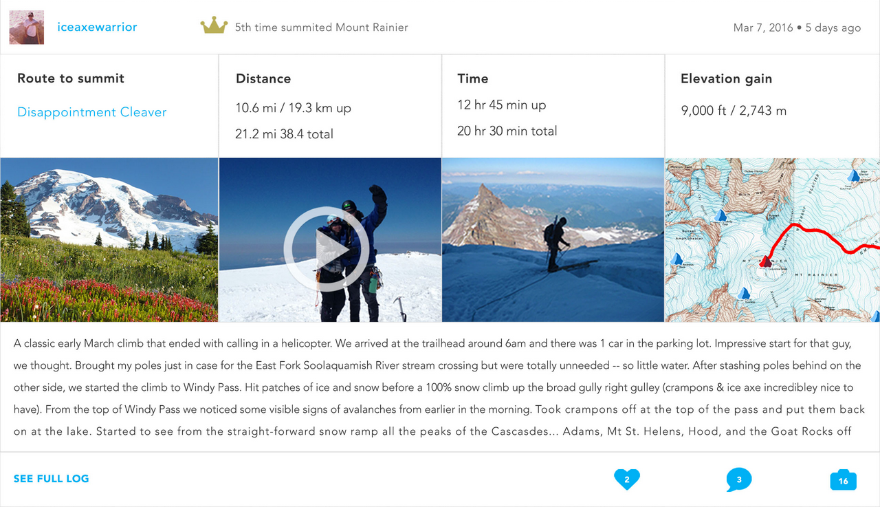Click the SEE FULL LOG button
This screenshot has height=507, width=880.
click(x=52, y=479)
